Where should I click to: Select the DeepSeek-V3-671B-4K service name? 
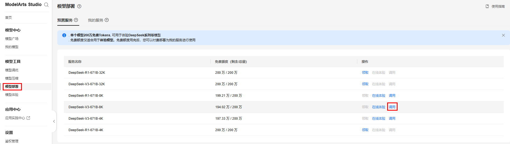click(86, 119)
